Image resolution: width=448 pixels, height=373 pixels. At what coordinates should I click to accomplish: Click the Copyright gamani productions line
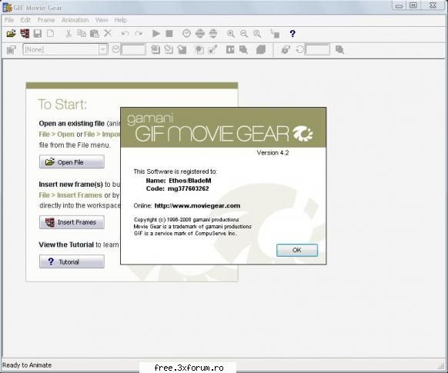(186, 219)
